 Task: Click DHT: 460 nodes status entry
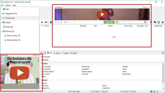pos(74,91)
